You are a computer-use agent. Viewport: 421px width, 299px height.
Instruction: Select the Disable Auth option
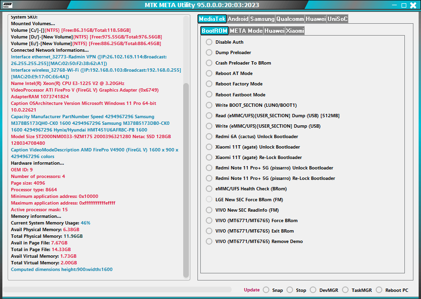coord(209,42)
